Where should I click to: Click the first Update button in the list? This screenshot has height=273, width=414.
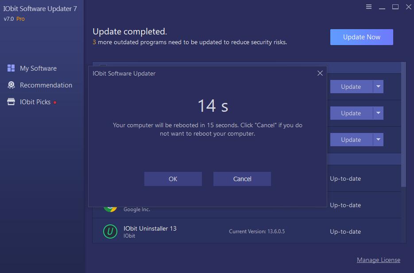click(351, 87)
